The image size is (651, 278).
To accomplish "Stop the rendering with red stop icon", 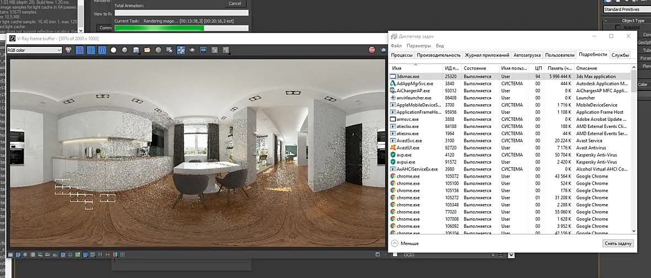I will pos(372,50).
